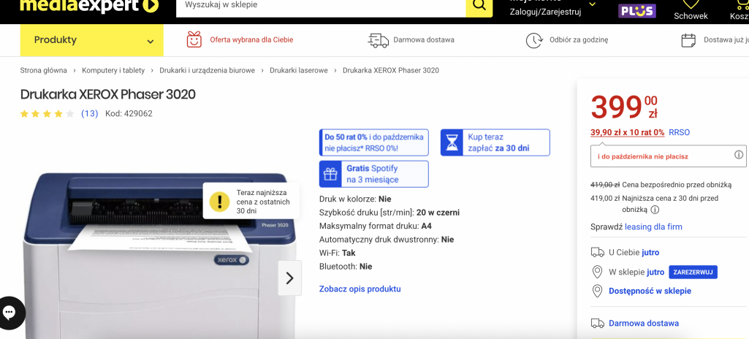Screen dimensions: 749x339
Task: Open 'Dostępność w sklepie' link
Action: 650,291
